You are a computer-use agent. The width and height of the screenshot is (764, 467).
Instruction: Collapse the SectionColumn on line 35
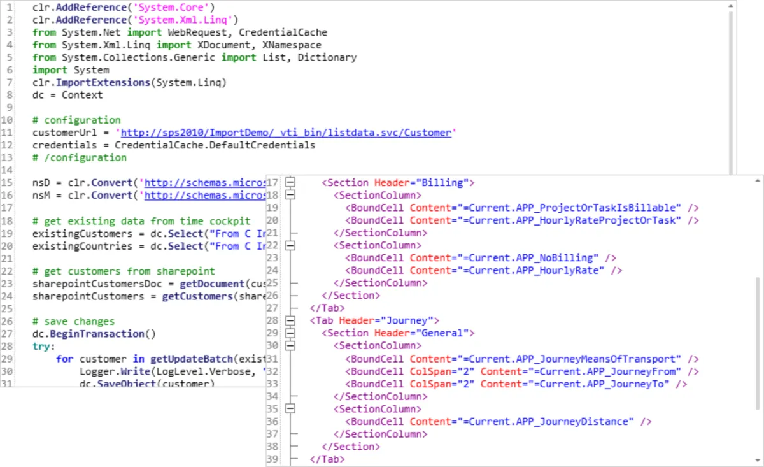click(291, 409)
